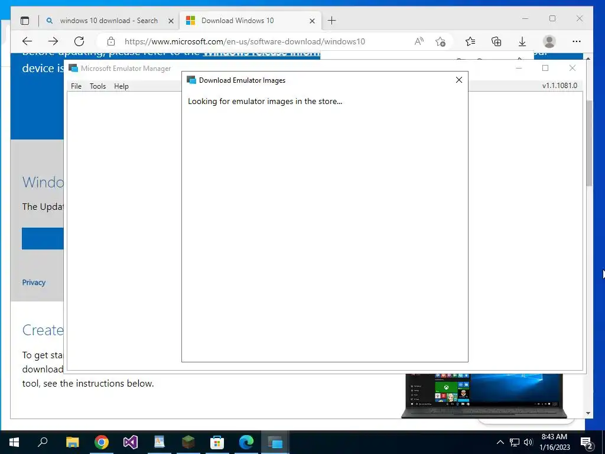This screenshot has width=605, height=454.
Task: Click the Privacy link on the webpage
Action: [x=34, y=282]
